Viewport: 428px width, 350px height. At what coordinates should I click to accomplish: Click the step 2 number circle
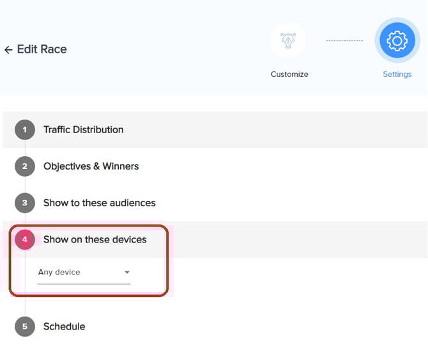pyautogui.click(x=25, y=166)
